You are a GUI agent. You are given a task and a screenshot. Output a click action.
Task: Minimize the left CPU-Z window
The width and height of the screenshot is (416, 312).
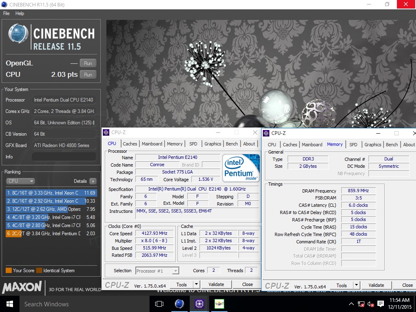[218, 132]
